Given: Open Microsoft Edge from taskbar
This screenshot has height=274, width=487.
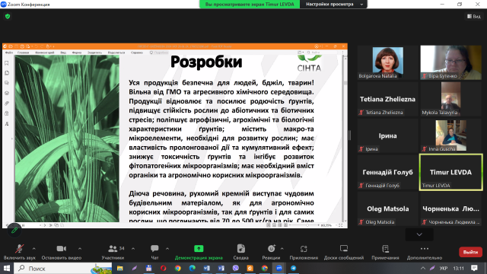Looking at the screenshot, I should (x=193, y=268).
